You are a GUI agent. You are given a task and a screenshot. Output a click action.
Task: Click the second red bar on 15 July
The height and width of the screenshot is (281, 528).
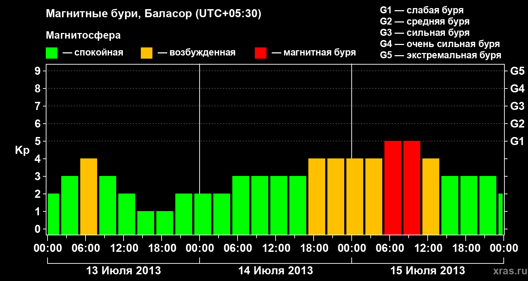[412, 188]
